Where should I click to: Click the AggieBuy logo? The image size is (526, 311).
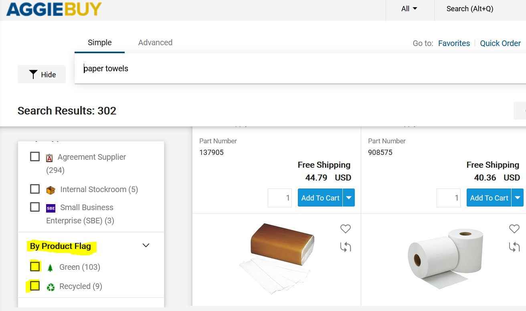click(x=54, y=8)
